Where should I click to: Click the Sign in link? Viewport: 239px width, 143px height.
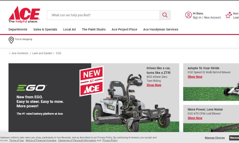click(197, 17)
